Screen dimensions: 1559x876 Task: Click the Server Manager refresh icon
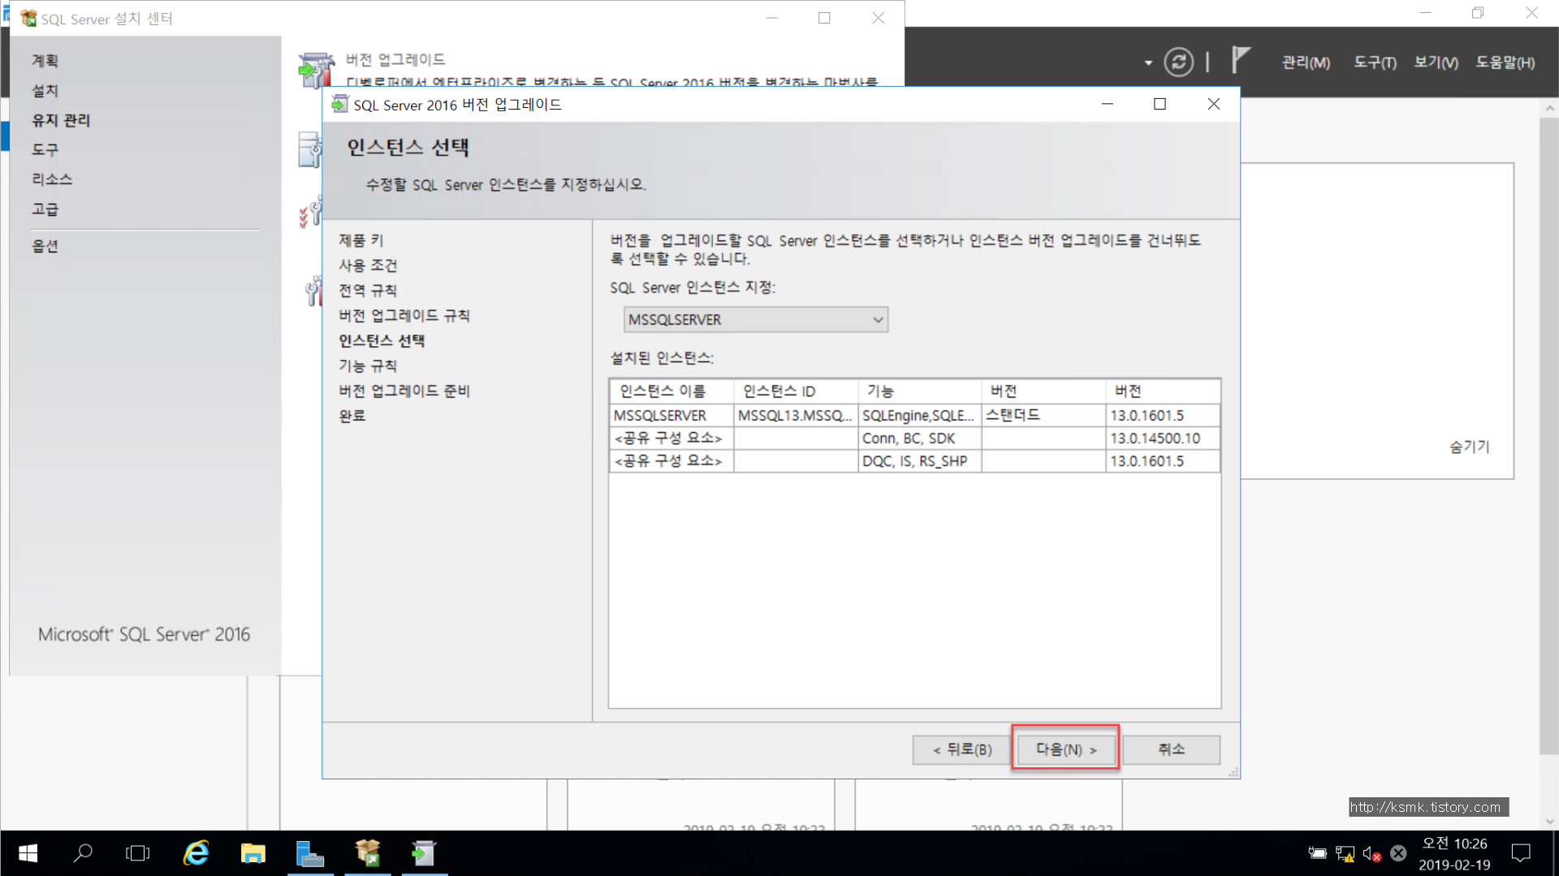point(1178,62)
